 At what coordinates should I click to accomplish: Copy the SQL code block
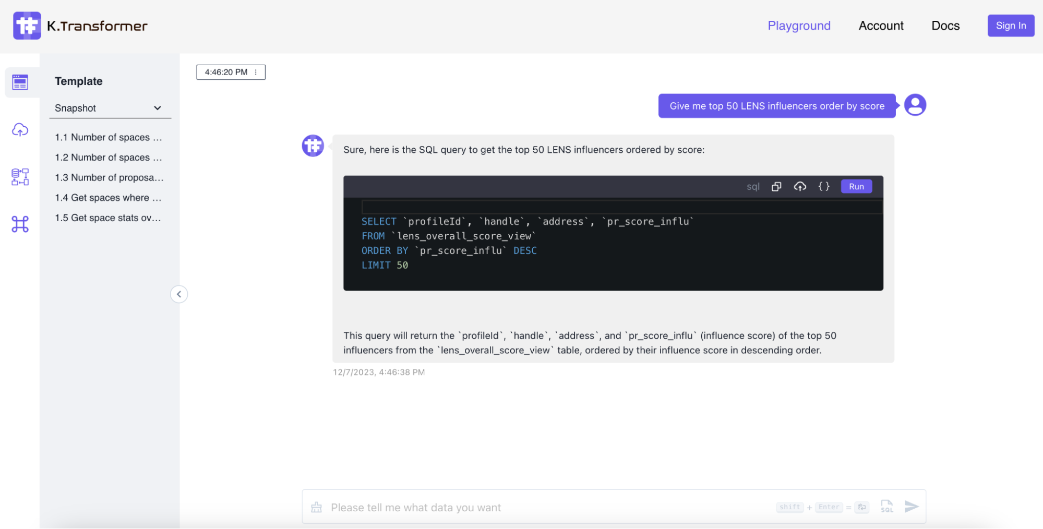pos(776,186)
